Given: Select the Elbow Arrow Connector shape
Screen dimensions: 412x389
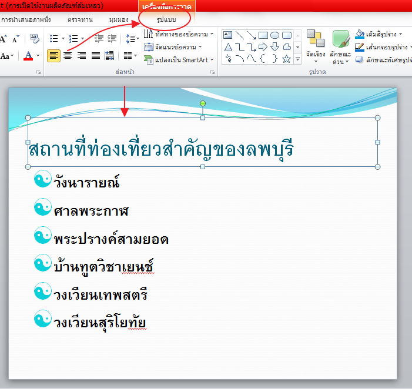Looking at the screenshot, I should pos(252,47).
